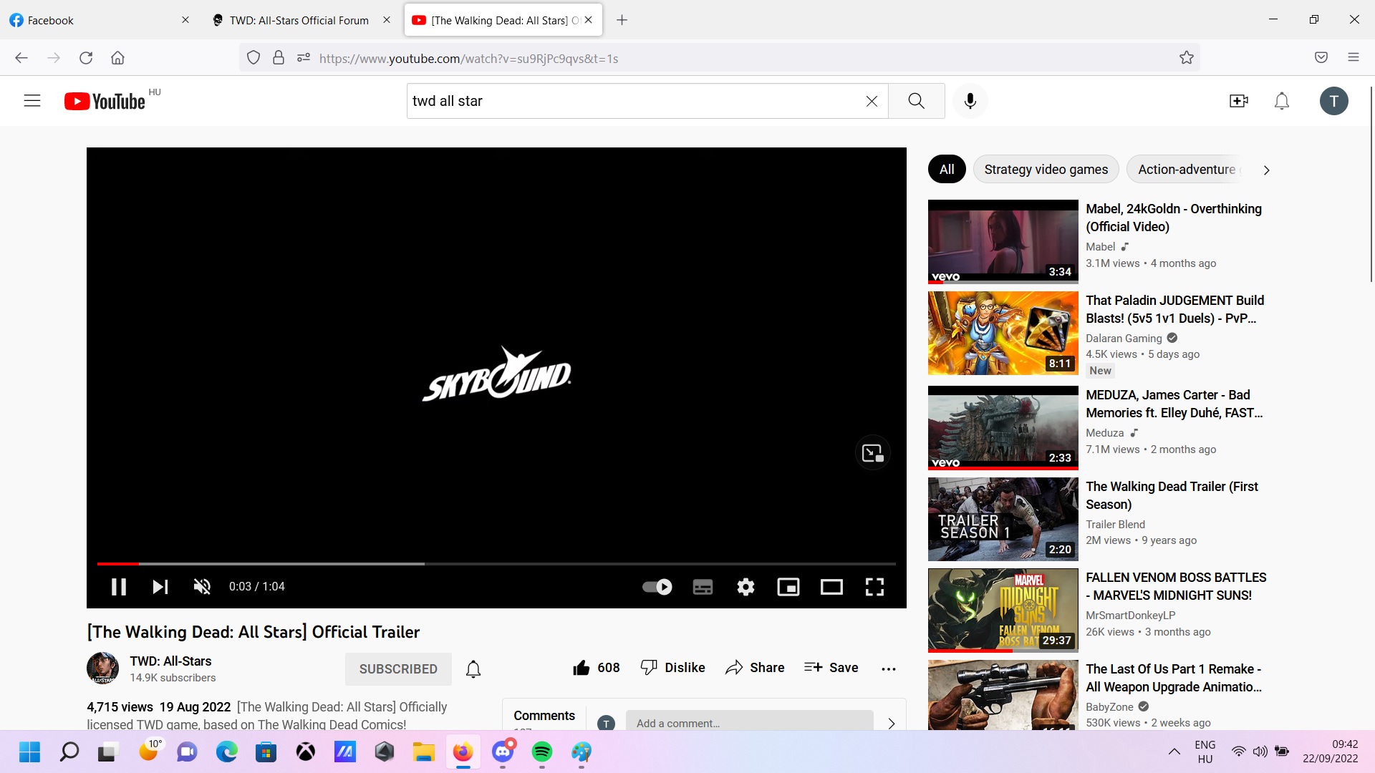Open The Walking Dead Trailer thumbnail
1375x773 pixels.
[x=1003, y=519]
